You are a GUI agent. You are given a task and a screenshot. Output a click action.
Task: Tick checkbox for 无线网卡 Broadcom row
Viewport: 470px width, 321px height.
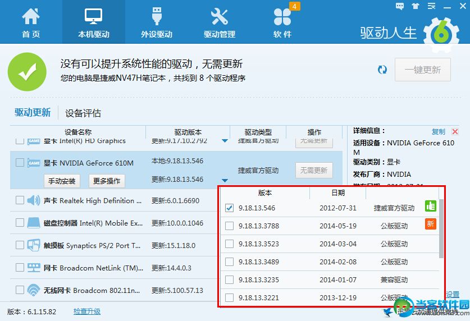20,290
